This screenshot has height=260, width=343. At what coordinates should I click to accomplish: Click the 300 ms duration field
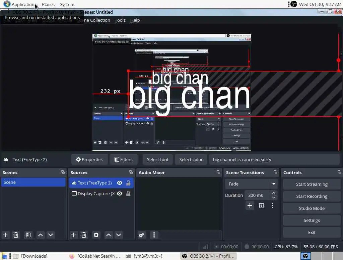[x=258, y=196]
